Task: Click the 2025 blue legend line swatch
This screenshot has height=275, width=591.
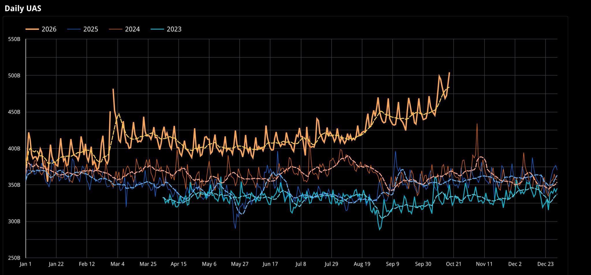Action: coord(74,29)
